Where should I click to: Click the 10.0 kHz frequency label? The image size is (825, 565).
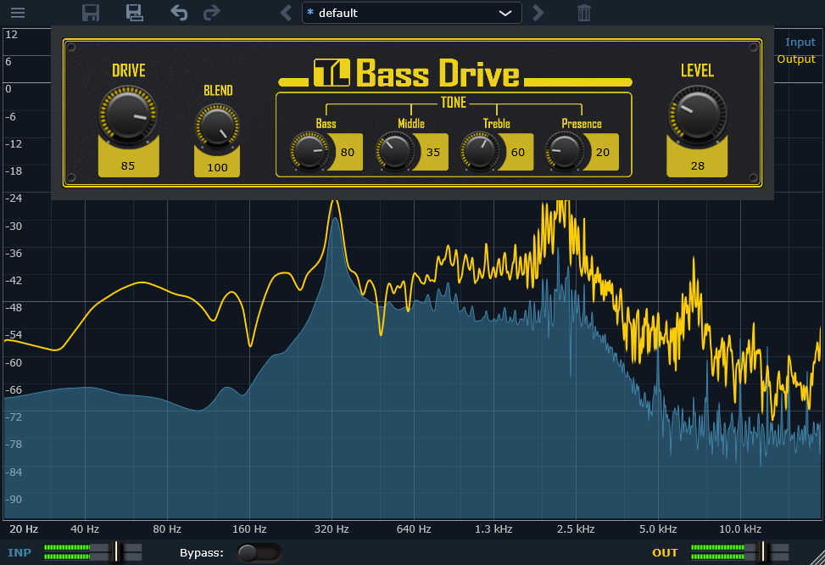coord(740,529)
